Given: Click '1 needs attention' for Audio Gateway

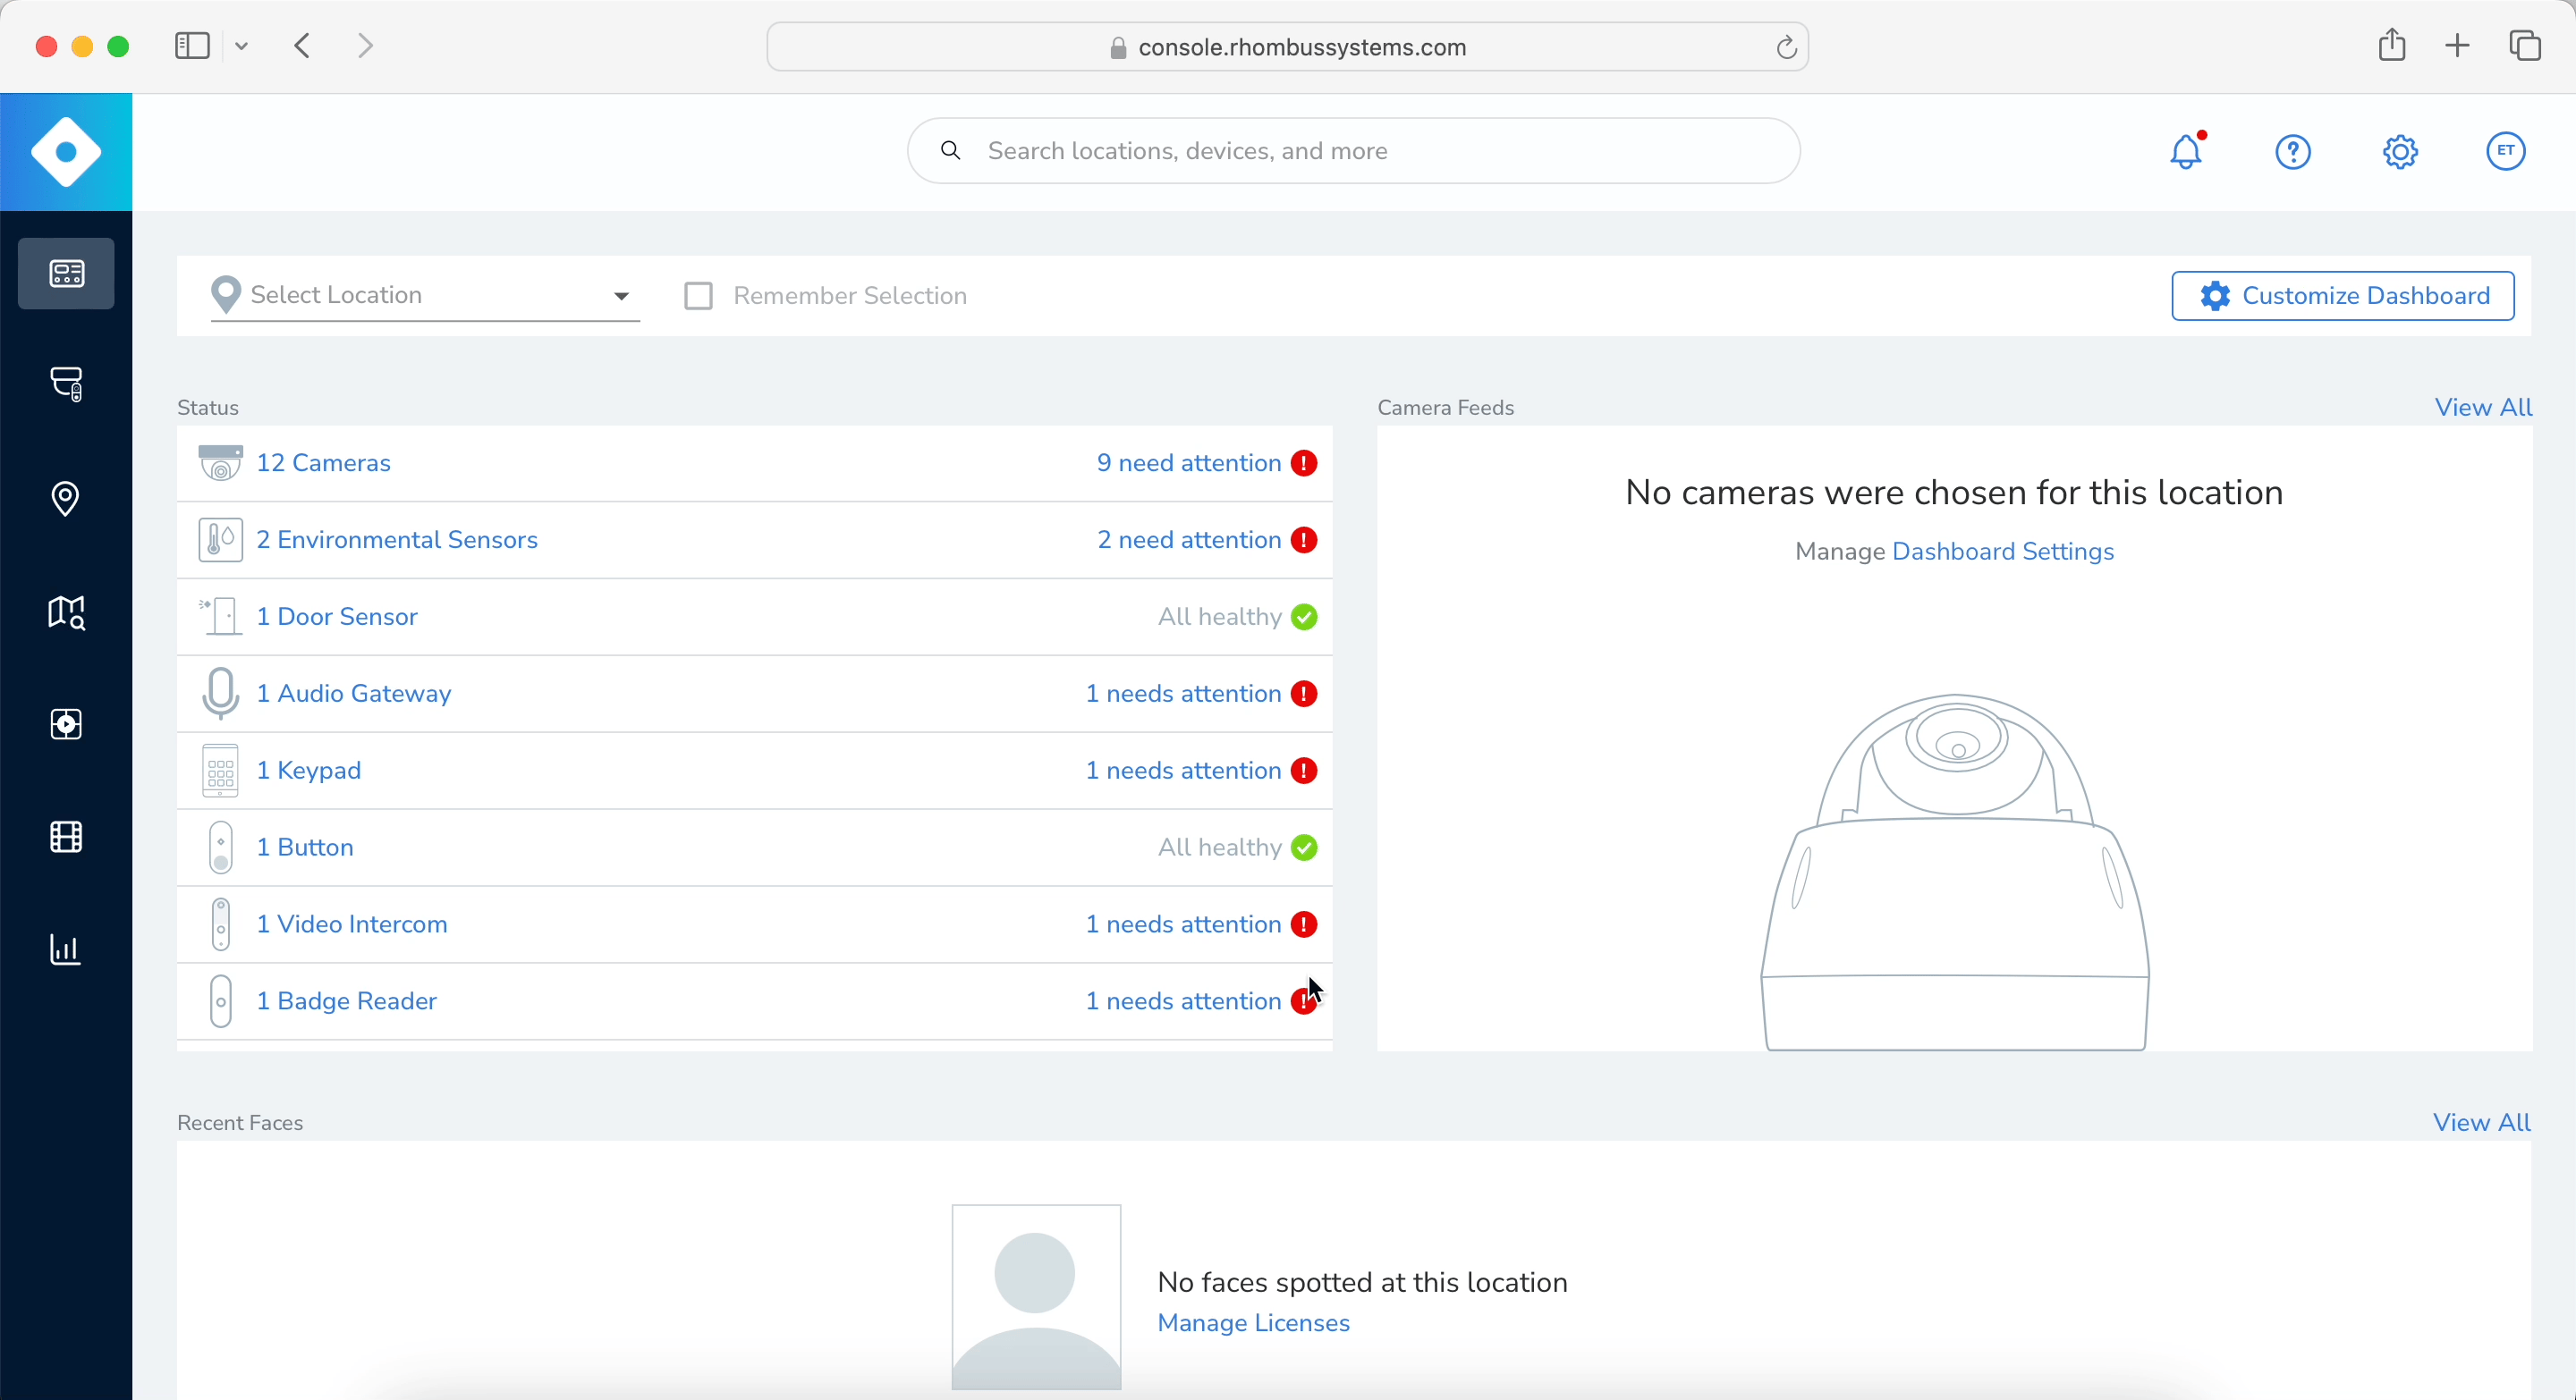Looking at the screenshot, I should click(x=1183, y=694).
